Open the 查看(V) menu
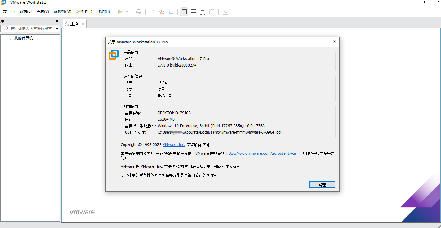Screen dimensions: 441x228 point(43,11)
